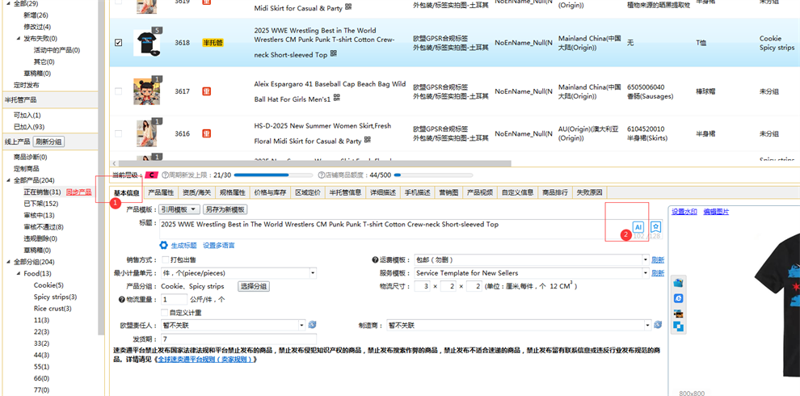Screen dimensions: 800x396
Task: Click the 刷新分组 button
Action: (x=49, y=141)
